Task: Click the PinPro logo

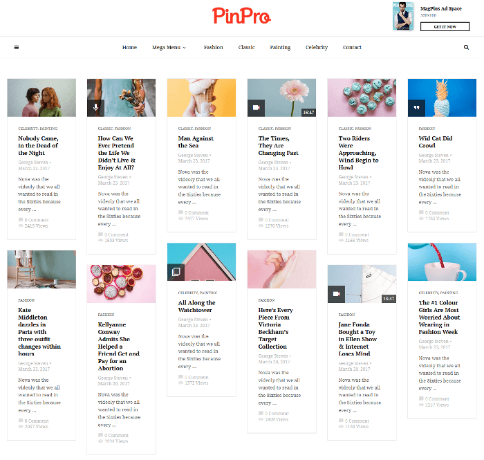Action: pos(241,16)
